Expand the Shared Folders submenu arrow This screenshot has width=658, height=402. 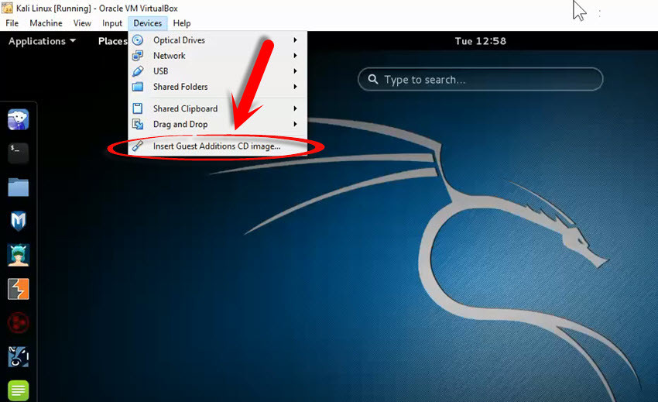(296, 87)
